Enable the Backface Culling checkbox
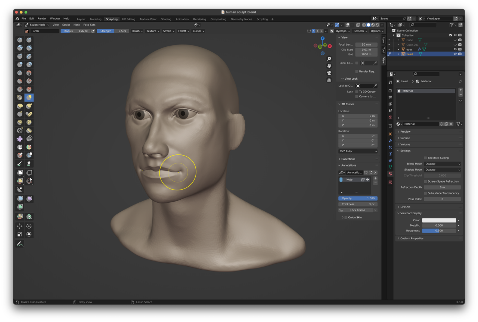Image resolution: width=478 pixels, height=322 pixels. [x=425, y=158]
